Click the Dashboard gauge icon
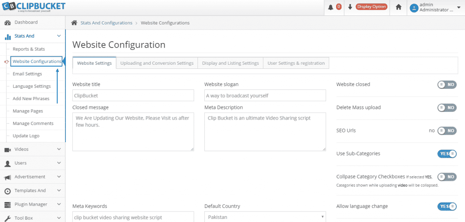This screenshot has width=465, height=222. 8,23
